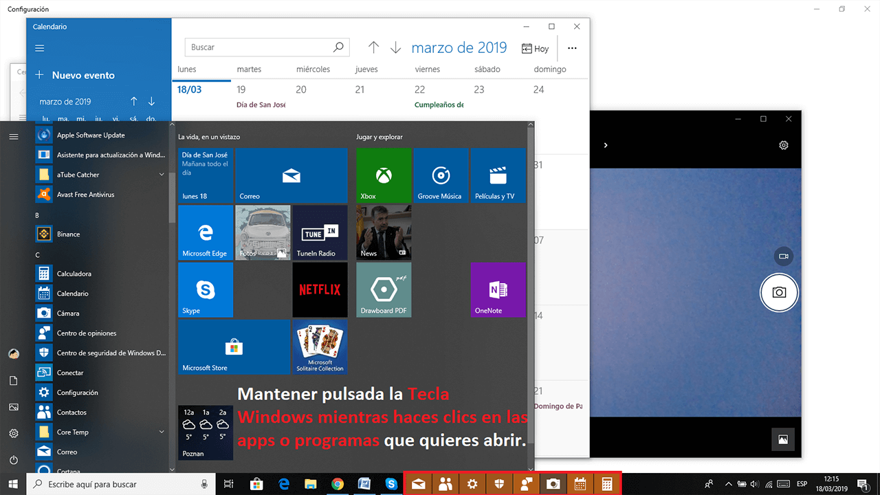Move the mini calendar to the previous month
Screen dimensions: 880x495
[134, 101]
